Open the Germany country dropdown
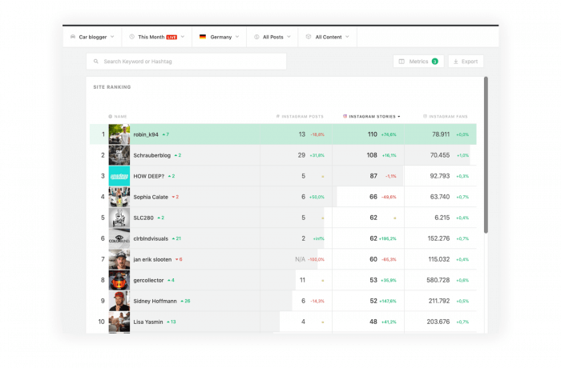561x368 pixels. (220, 37)
